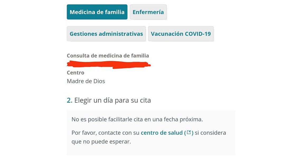
Task: Open the external link icon beside centro de salud
Action: click(x=189, y=132)
